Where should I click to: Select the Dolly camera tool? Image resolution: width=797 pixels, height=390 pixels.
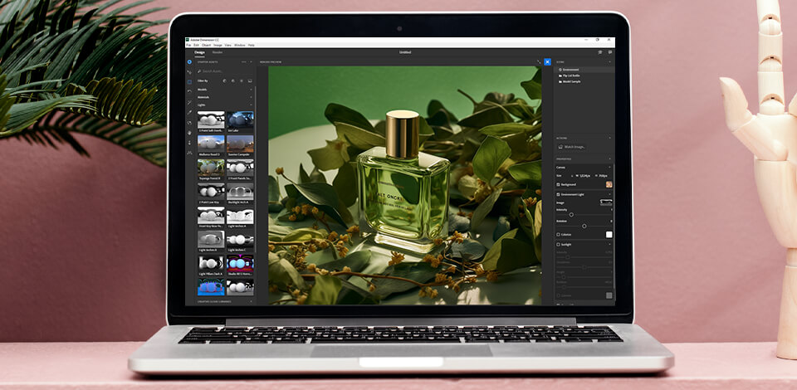(x=189, y=143)
